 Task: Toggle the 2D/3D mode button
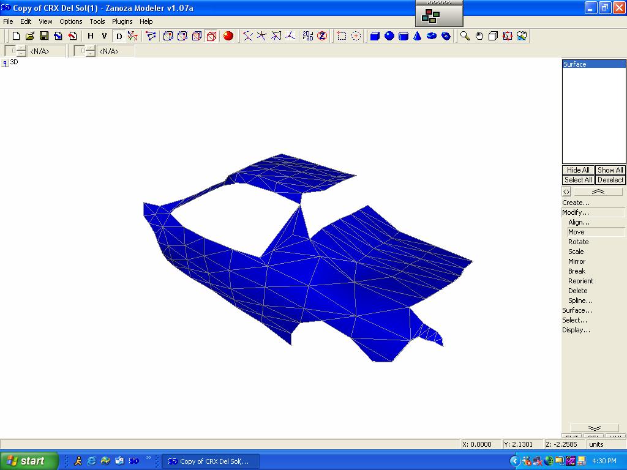(307, 36)
